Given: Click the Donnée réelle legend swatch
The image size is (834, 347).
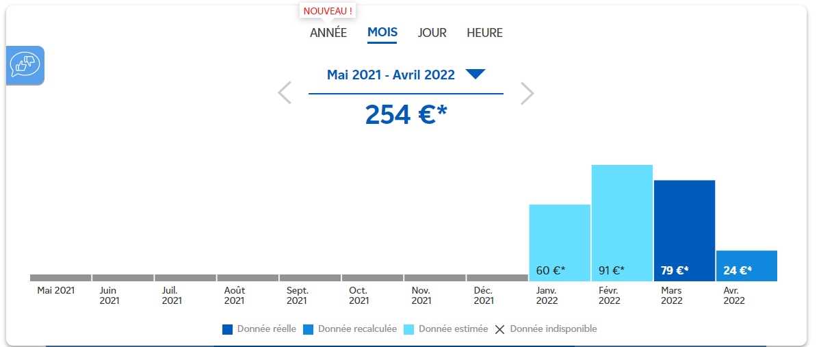Looking at the screenshot, I should [228, 329].
